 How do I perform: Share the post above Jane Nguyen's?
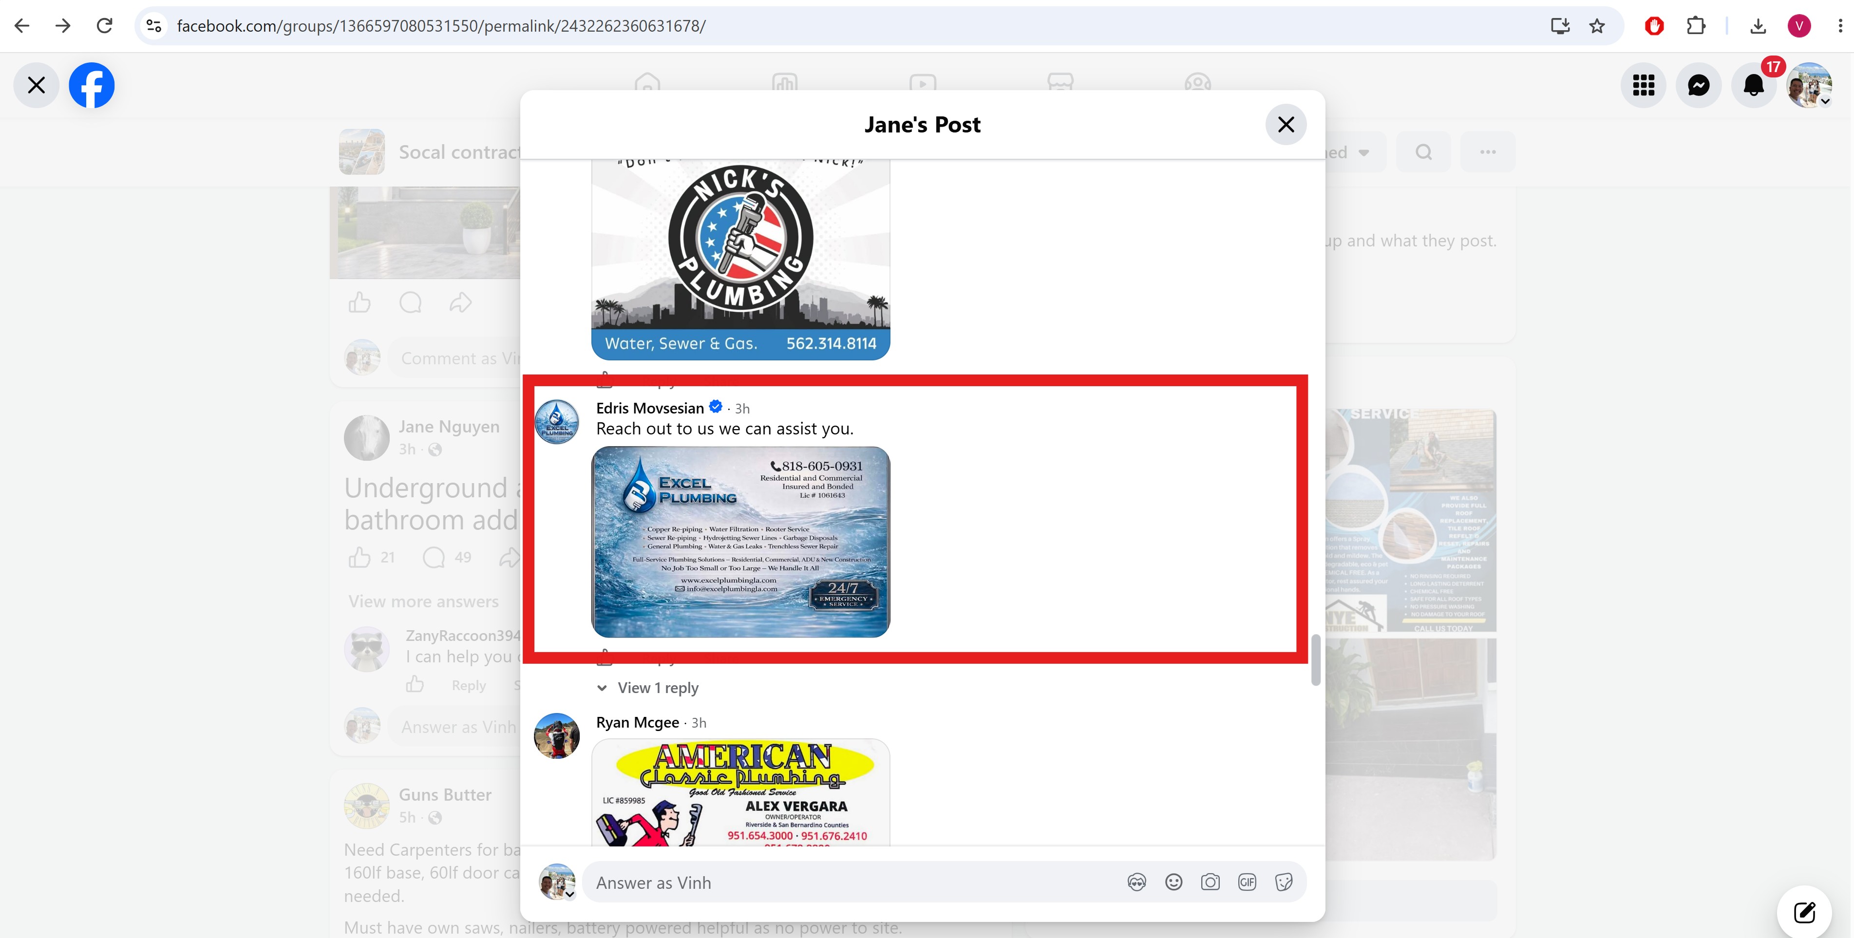coord(461,303)
